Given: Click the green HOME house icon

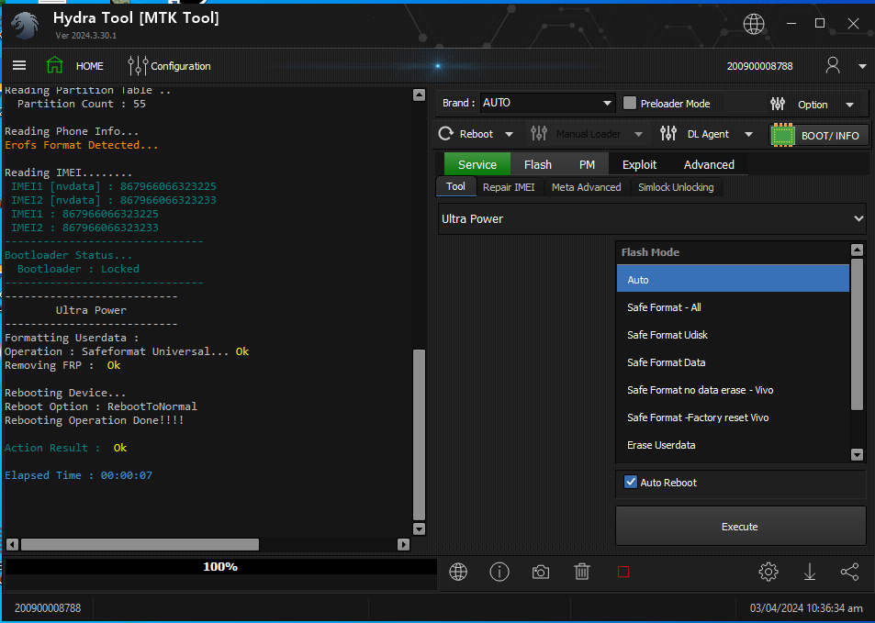Looking at the screenshot, I should point(55,65).
